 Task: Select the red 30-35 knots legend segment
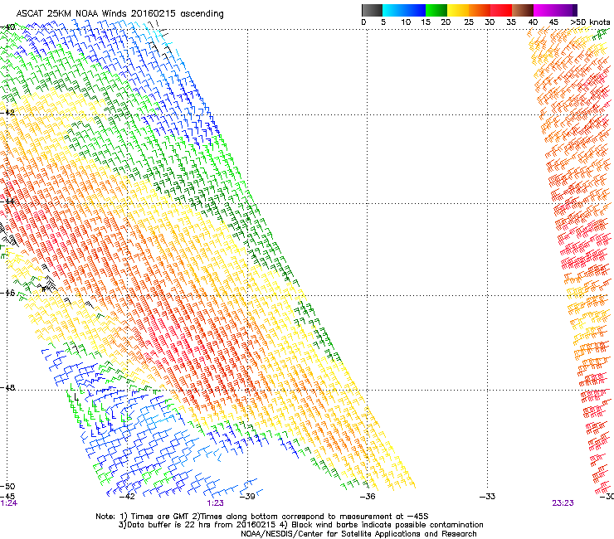501,10
